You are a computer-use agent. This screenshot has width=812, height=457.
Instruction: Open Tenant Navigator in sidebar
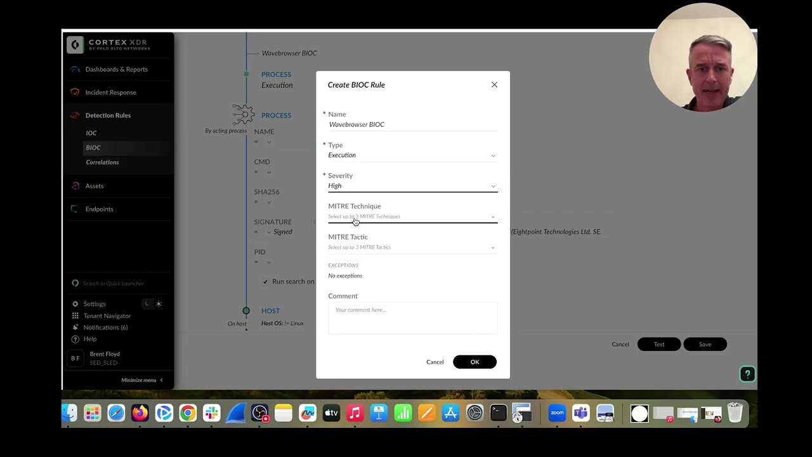[107, 315]
